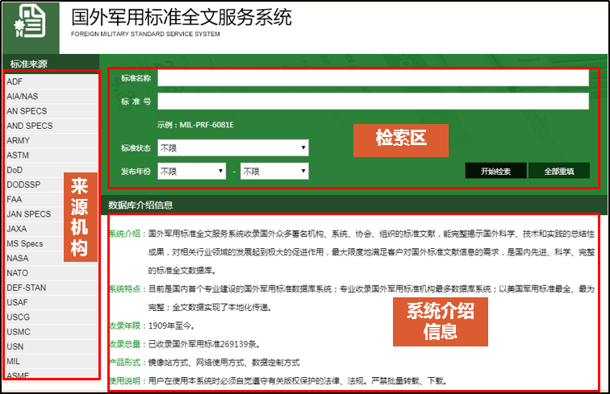Select ASTM in the sidebar
This screenshot has height=394, width=610.
pos(18,156)
